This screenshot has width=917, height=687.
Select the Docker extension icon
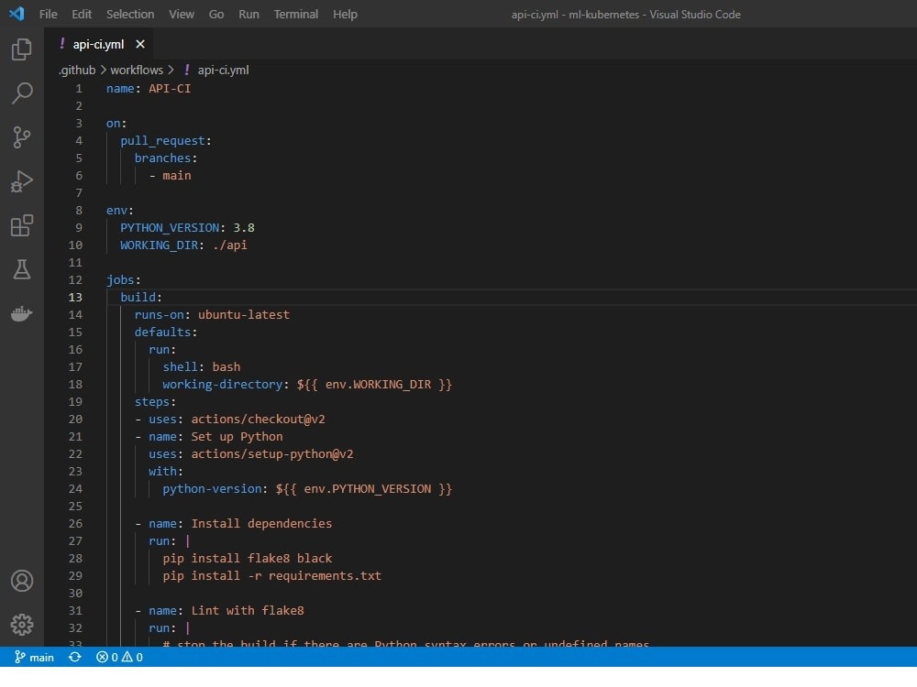[22, 313]
